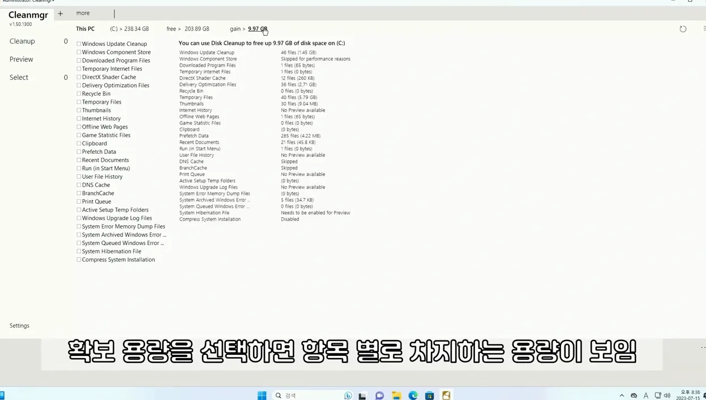Open the Cleanup section in sidebar
Viewport: 706px width, 400px height.
point(22,41)
